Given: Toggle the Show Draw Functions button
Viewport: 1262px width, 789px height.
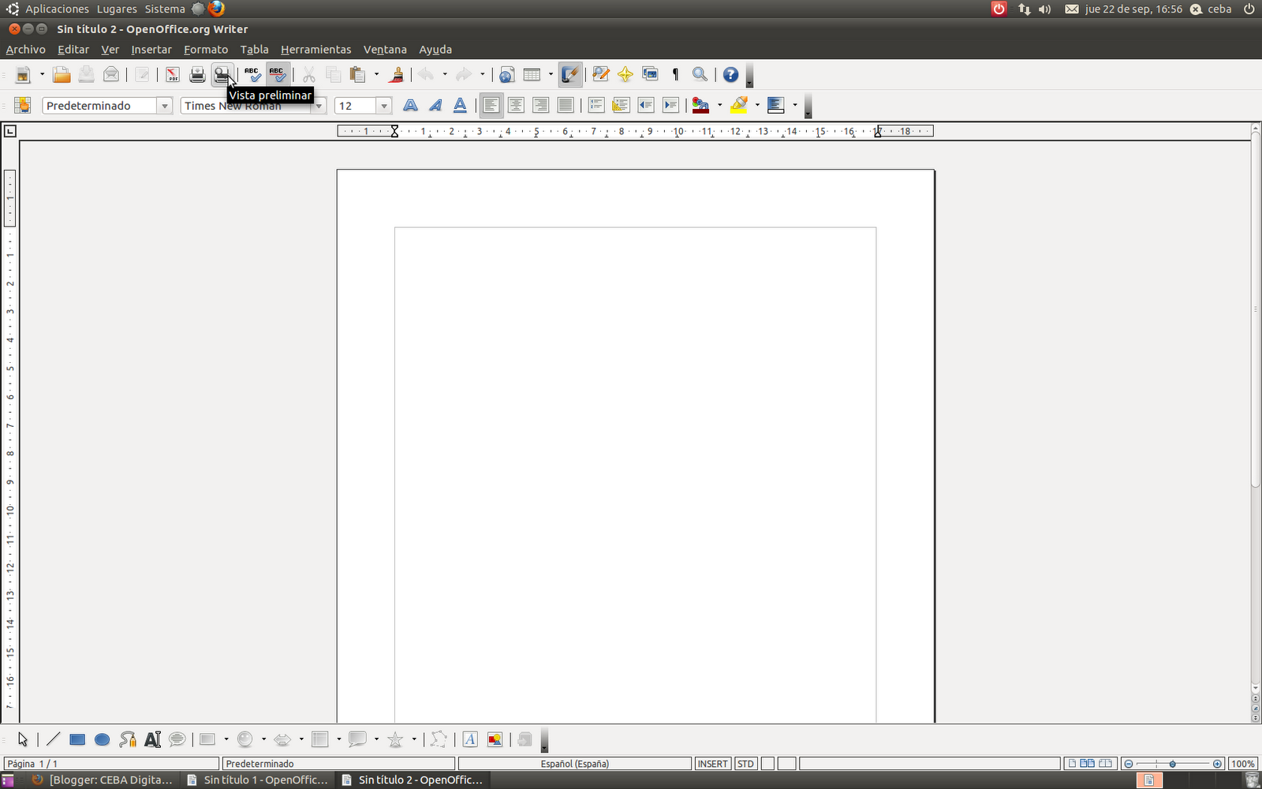Looking at the screenshot, I should tap(570, 75).
